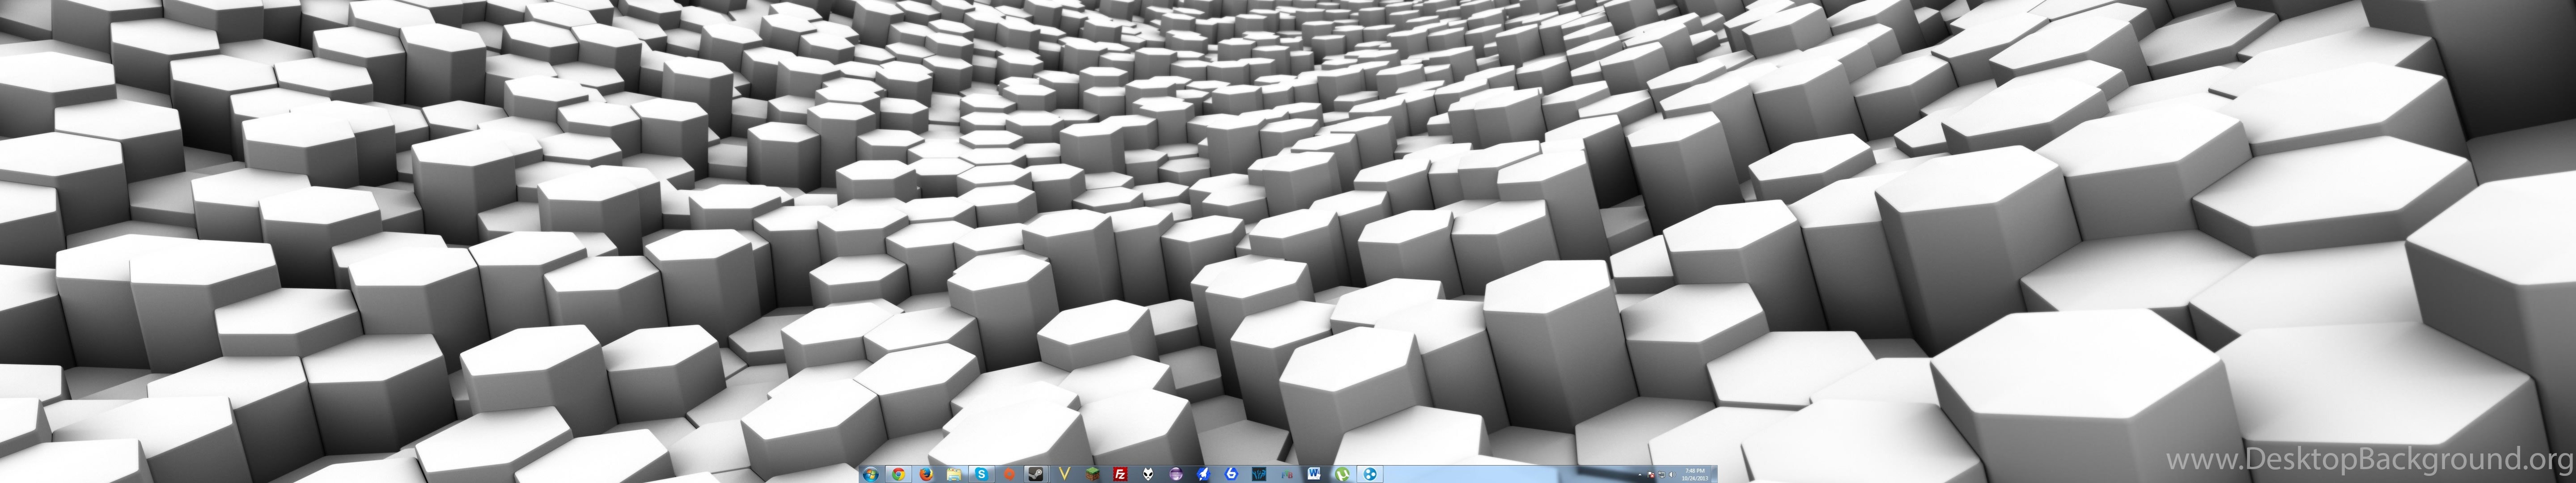The width and height of the screenshot is (2576, 483).
Task: Open Windows Explorer folder icon
Action: point(954,474)
